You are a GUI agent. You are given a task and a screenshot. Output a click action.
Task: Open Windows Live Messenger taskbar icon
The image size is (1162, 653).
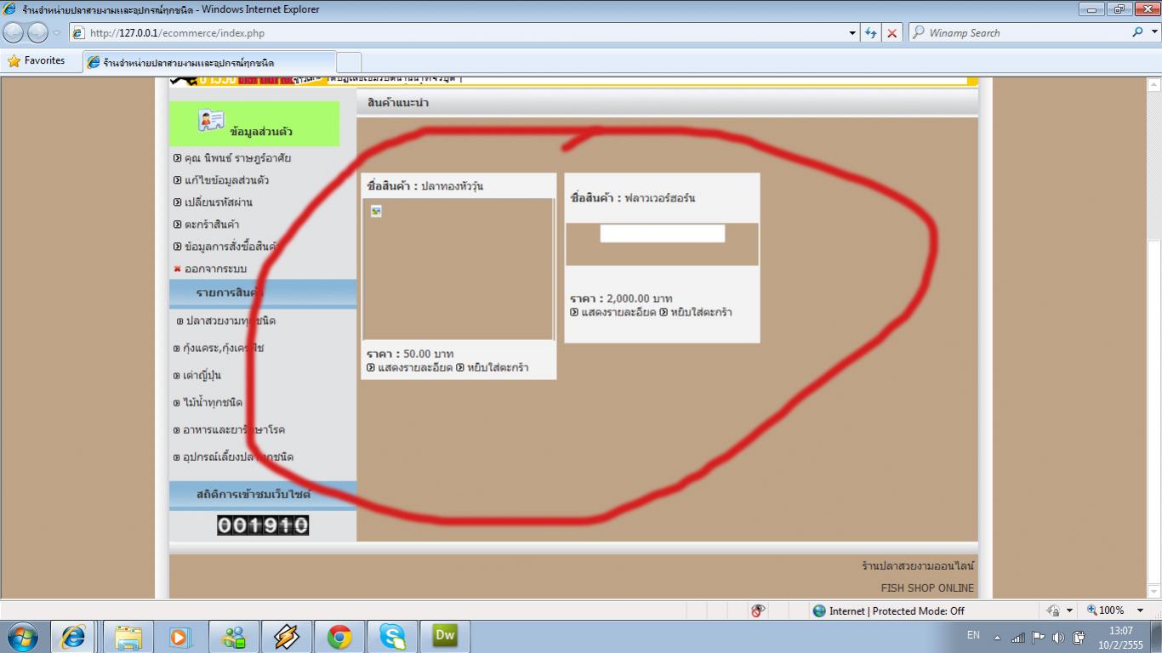[233, 636]
